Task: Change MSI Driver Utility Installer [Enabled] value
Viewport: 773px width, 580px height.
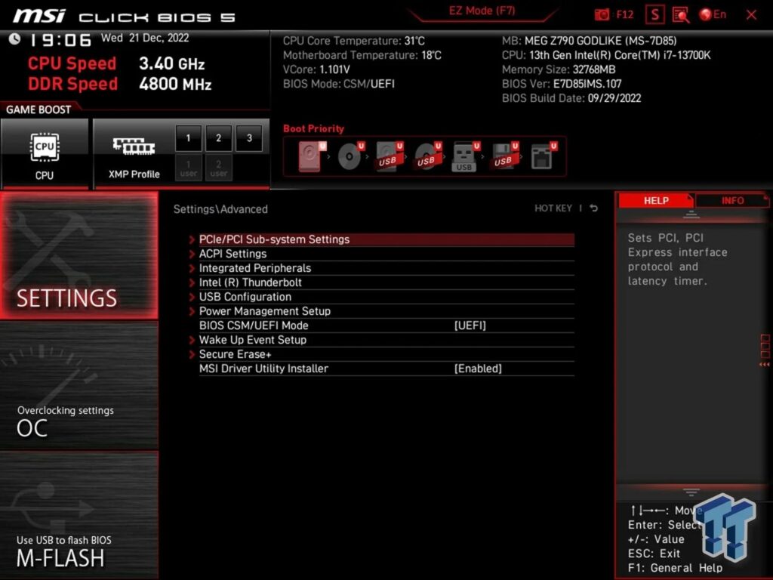Action: [478, 369]
